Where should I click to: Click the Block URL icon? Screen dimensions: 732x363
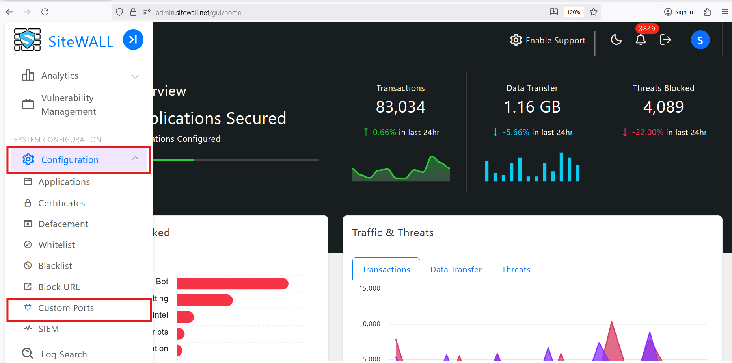coord(28,287)
